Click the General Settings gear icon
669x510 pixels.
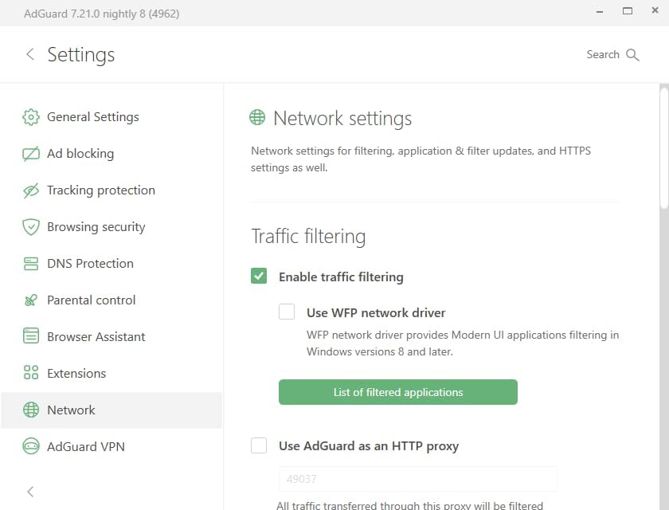pos(31,117)
